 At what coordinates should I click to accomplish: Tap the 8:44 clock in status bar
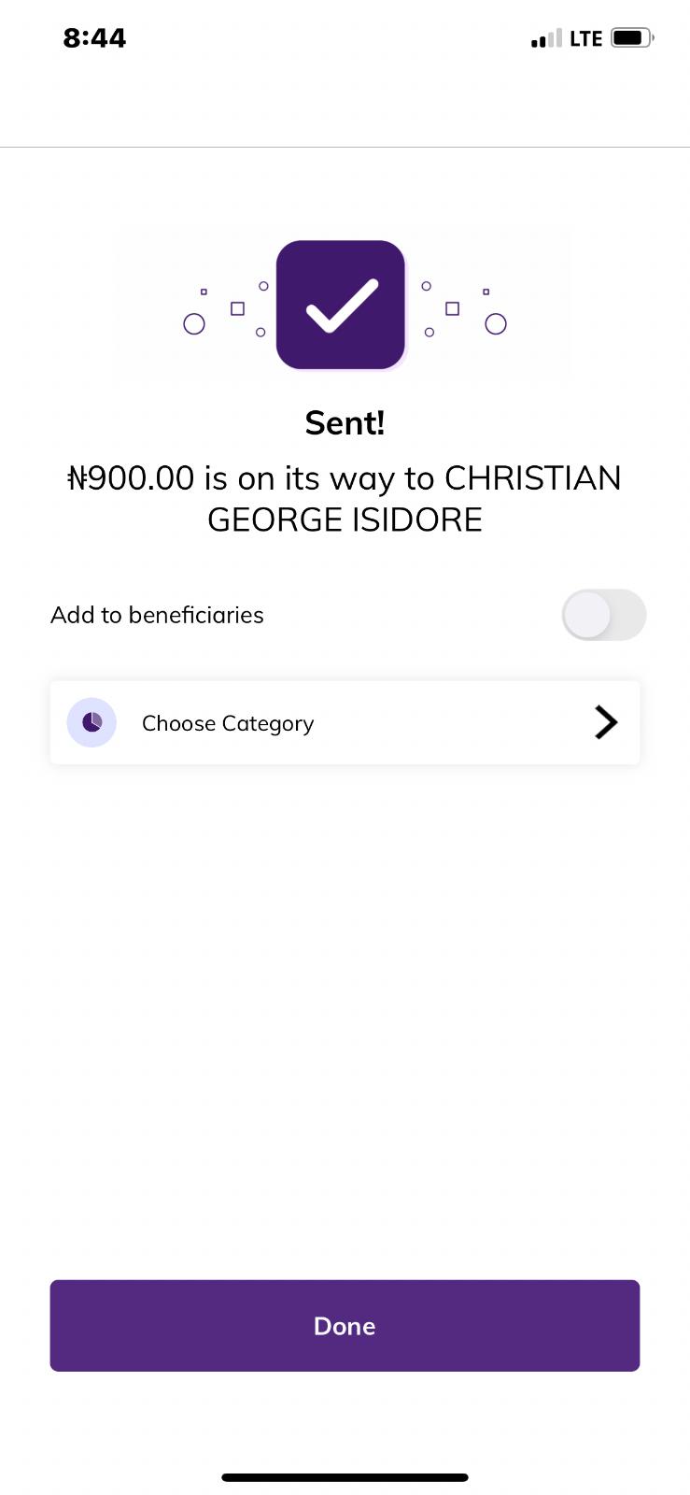pos(94,38)
